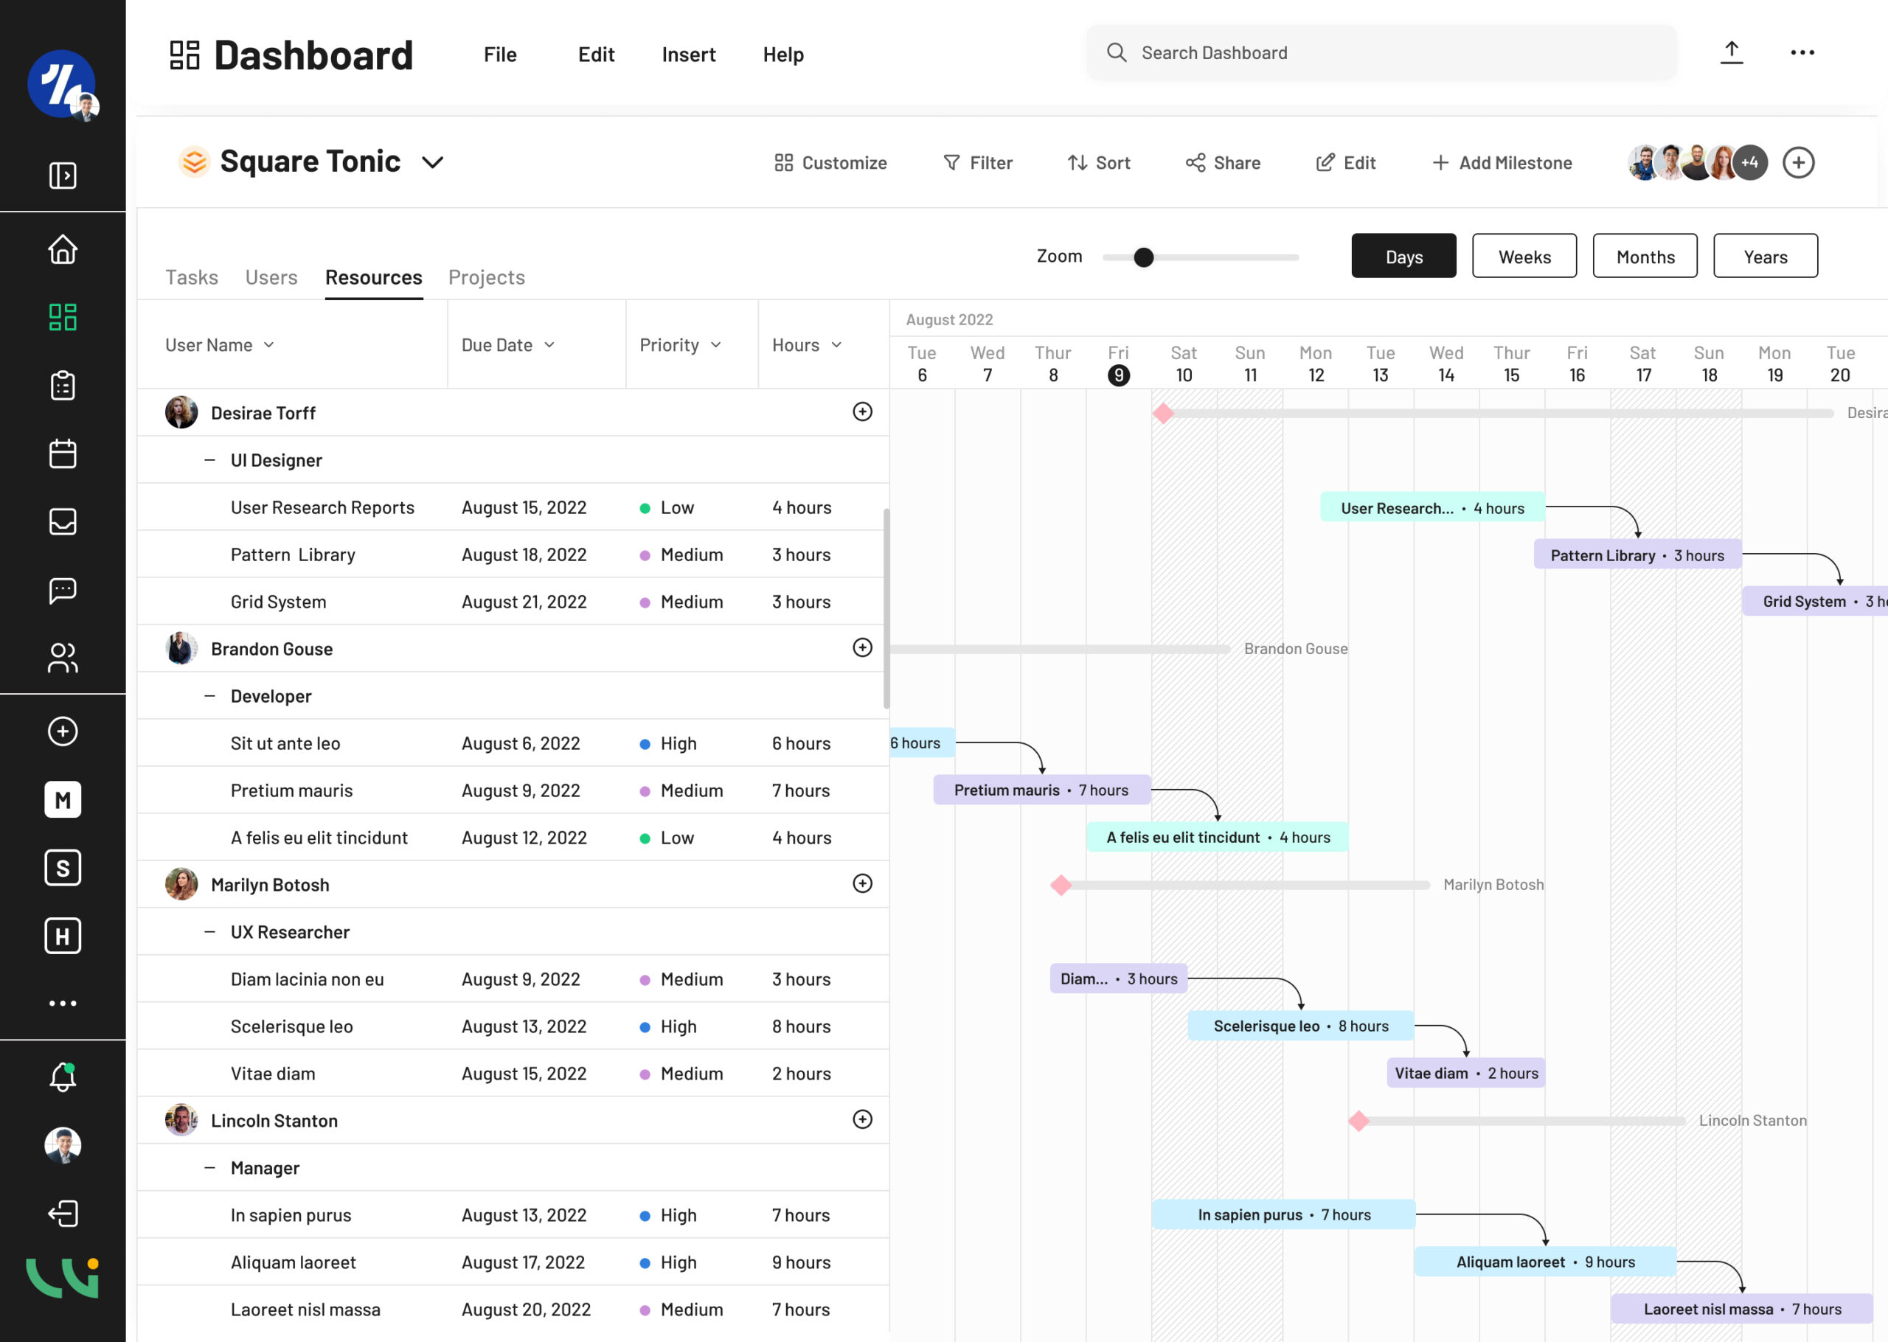Click the Home icon in sidebar

63,248
